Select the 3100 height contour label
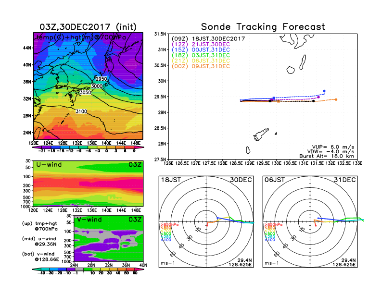381x294 pixels. pos(81,111)
